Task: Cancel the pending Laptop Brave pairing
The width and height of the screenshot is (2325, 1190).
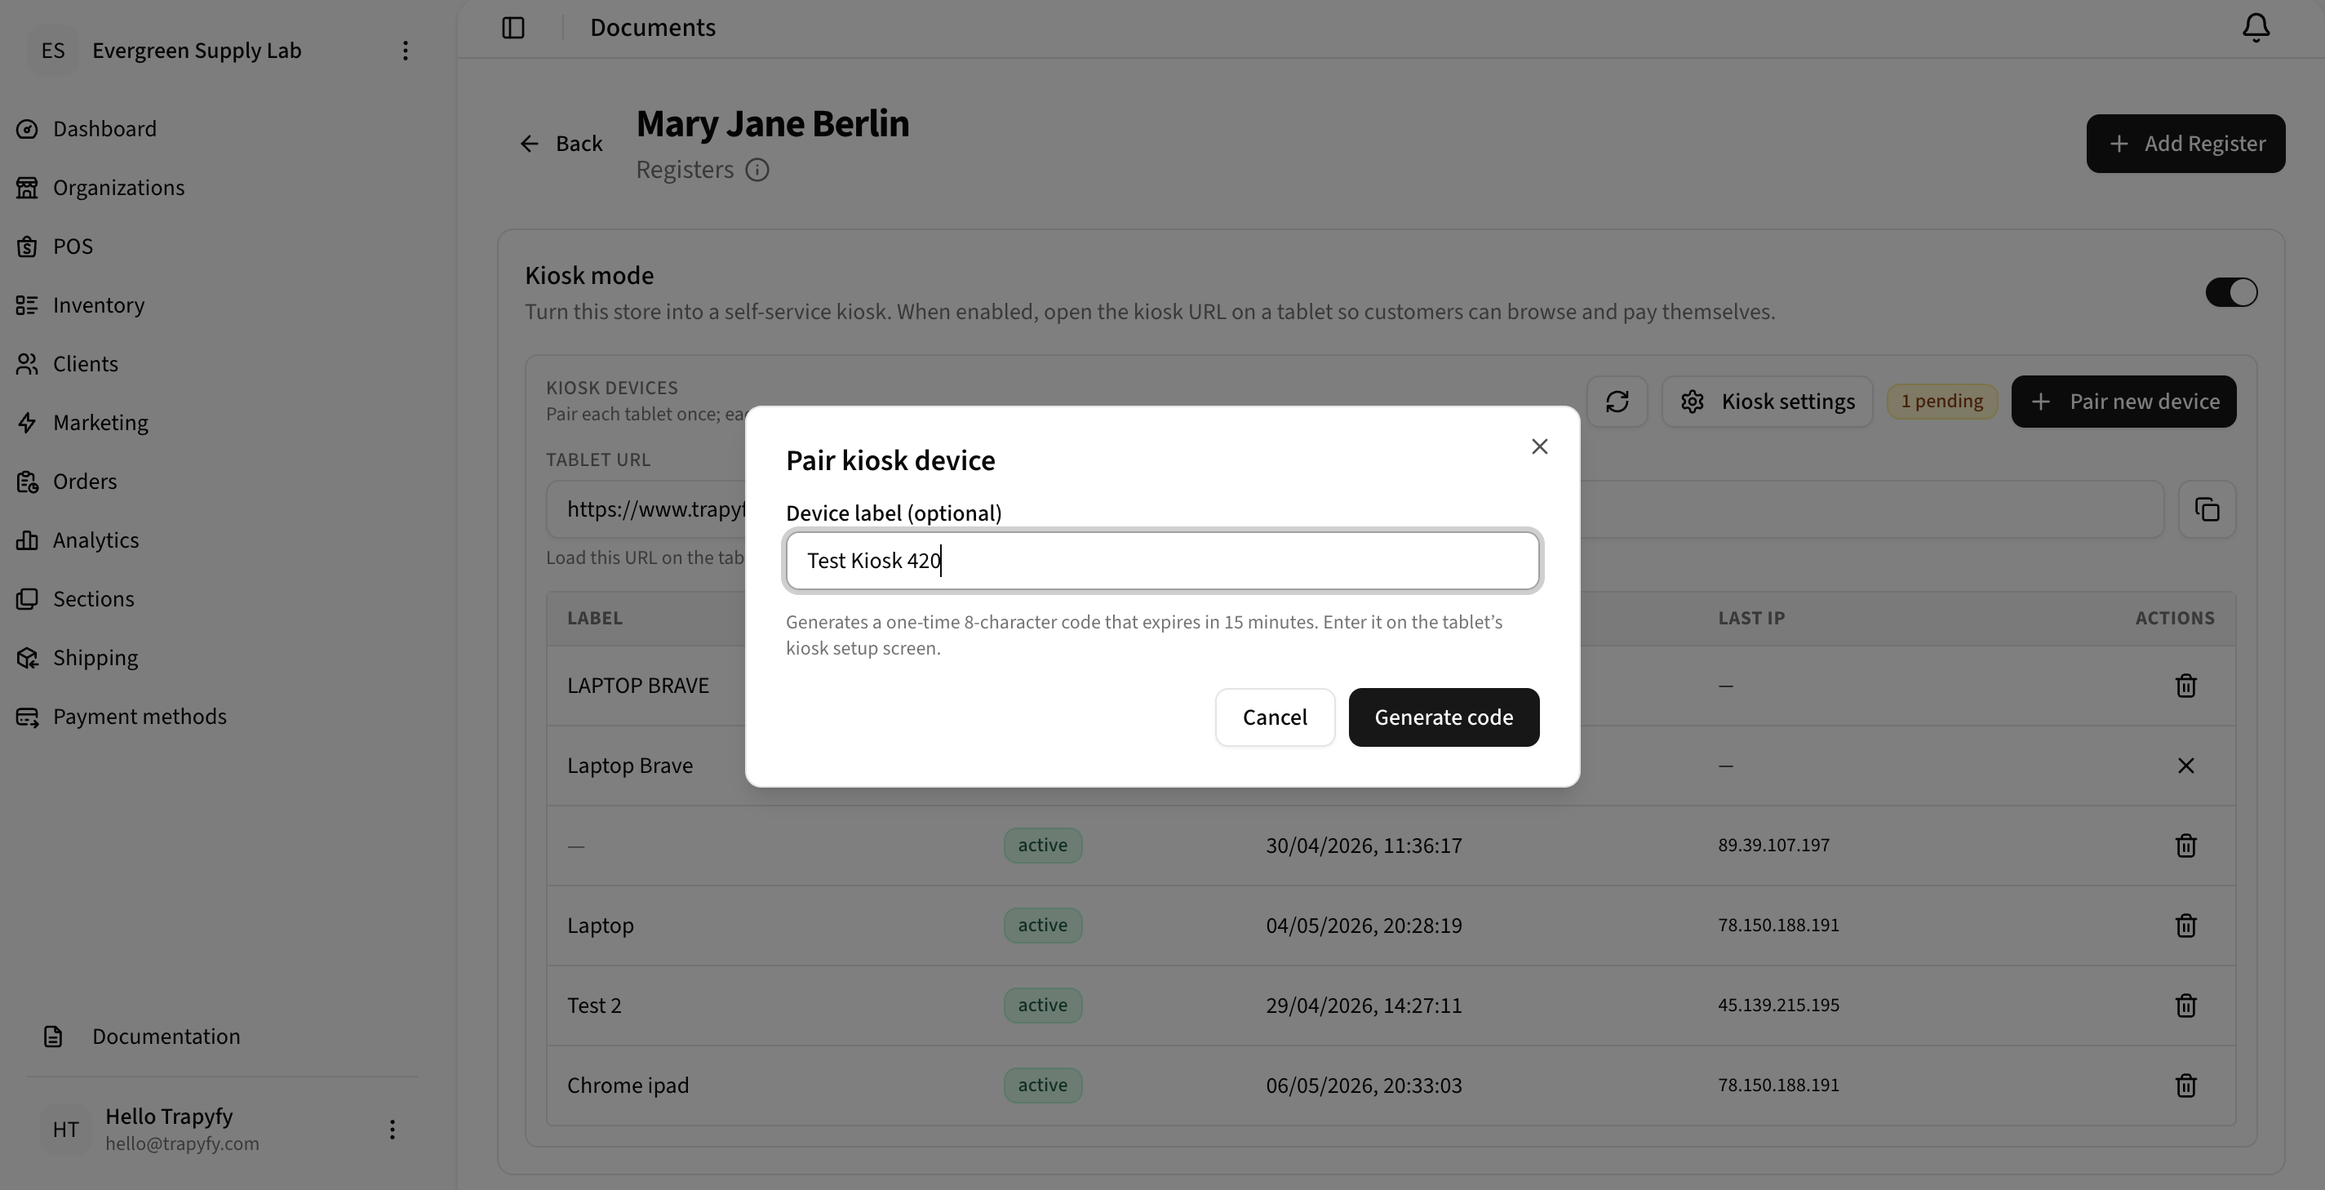Action: 2185,766
